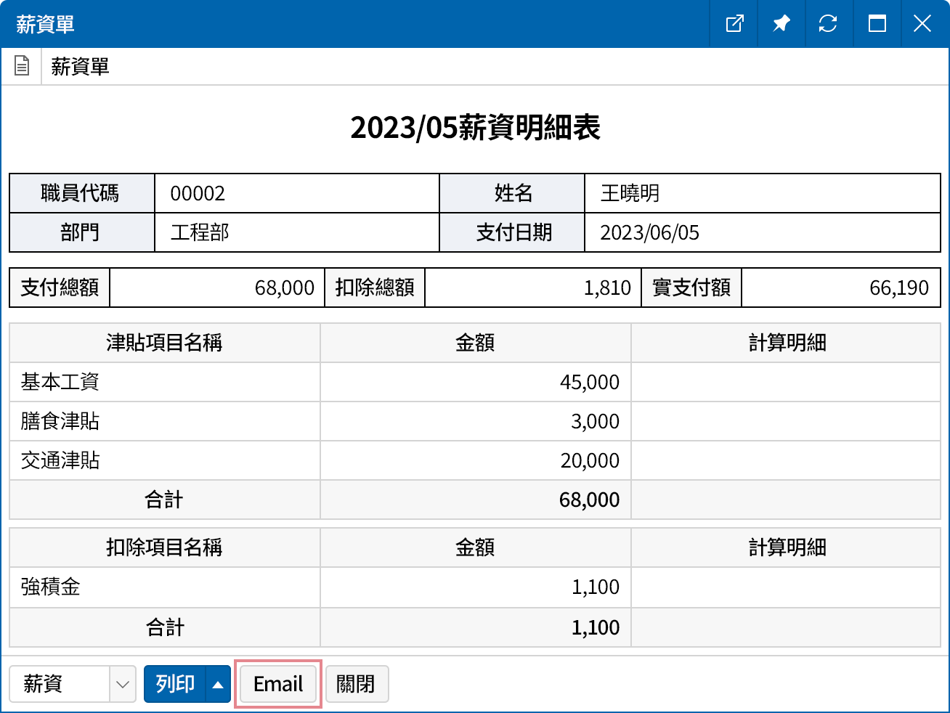Maximize the 薪資單 window
950x713 pixels.
[877, 23]
